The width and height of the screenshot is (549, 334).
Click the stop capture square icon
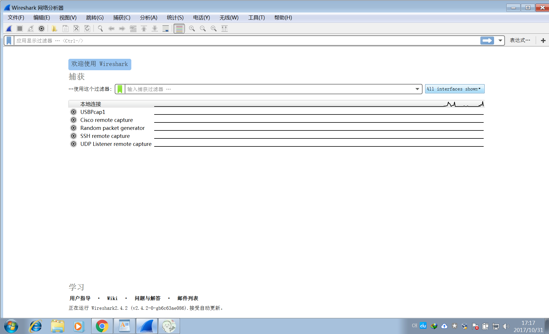(x=20, y=29)
